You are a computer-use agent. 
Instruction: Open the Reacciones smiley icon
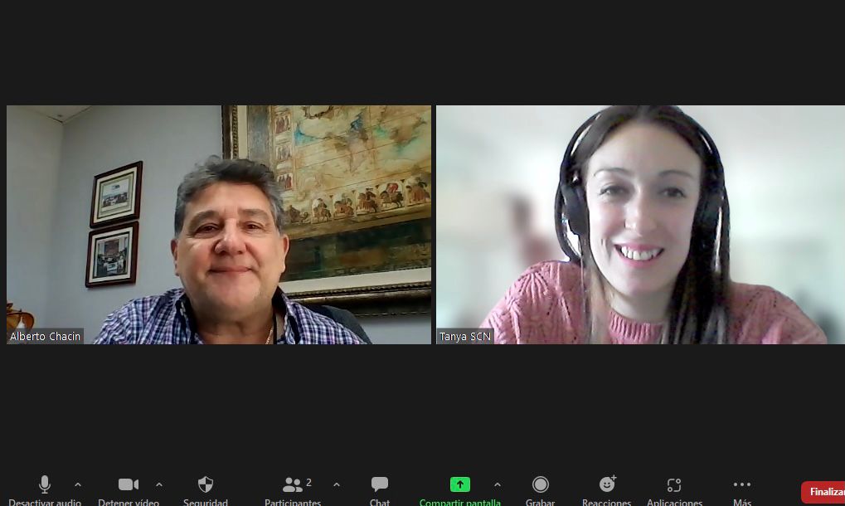[607, 485]
